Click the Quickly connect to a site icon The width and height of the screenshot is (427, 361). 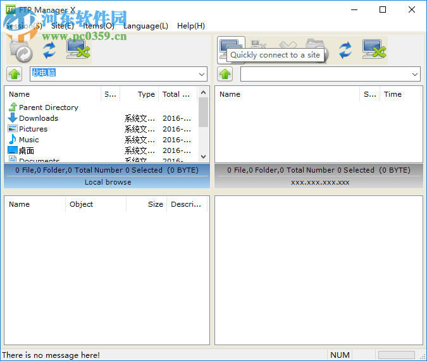(231, 50)
